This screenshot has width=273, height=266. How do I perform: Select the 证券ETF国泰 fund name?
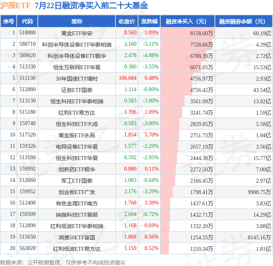(x=76, y=90)
